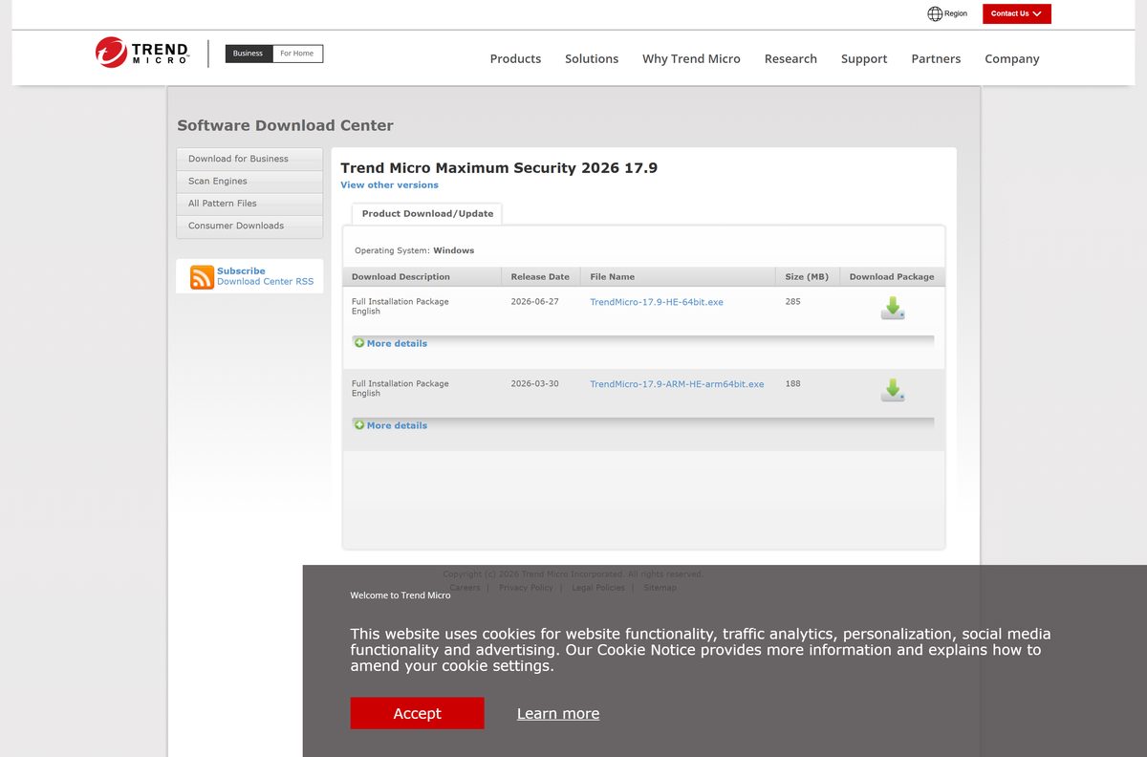Open the Support menu
This screenshot has height=757, width=1147.
click(864, 58)
